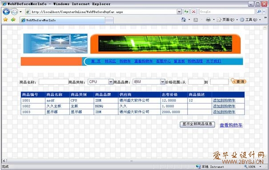Viewport: 269px width, 170px height.
Task: Add product 1002 to shopping cart
Action: tap(224, 106)
